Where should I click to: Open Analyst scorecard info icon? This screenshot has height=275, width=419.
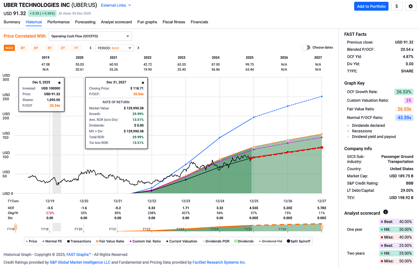click(x=386, y=212)
